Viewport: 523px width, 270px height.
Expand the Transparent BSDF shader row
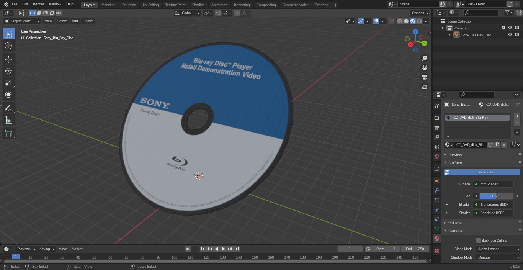447,205
